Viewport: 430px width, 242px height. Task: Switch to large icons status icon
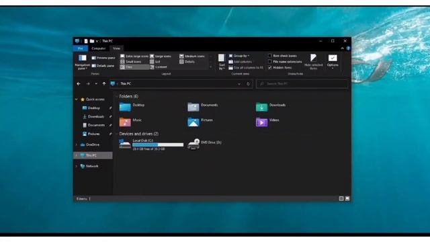point(347,198)
